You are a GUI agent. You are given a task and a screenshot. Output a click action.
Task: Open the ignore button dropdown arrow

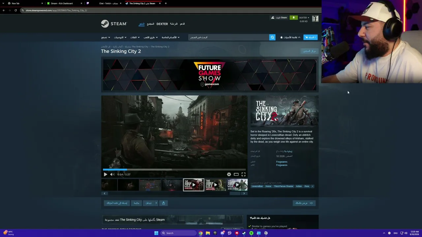pyautogui.click(x=156, y=203)
